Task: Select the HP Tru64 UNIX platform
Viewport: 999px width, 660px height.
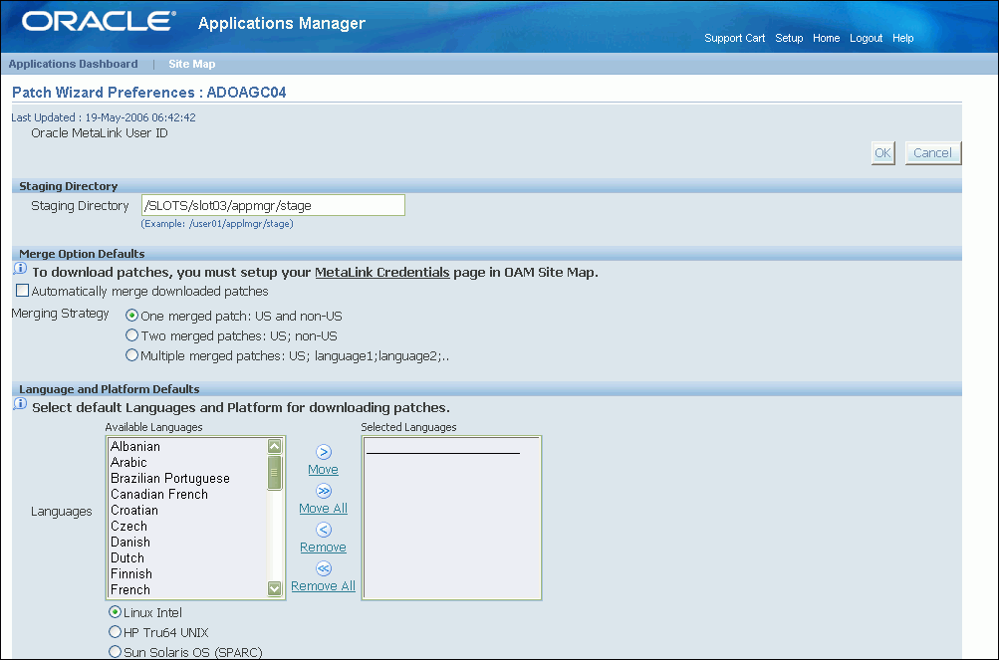Action: 115,632
